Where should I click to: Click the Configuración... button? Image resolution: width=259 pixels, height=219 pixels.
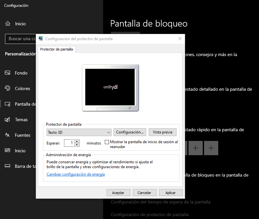(130, 132)
